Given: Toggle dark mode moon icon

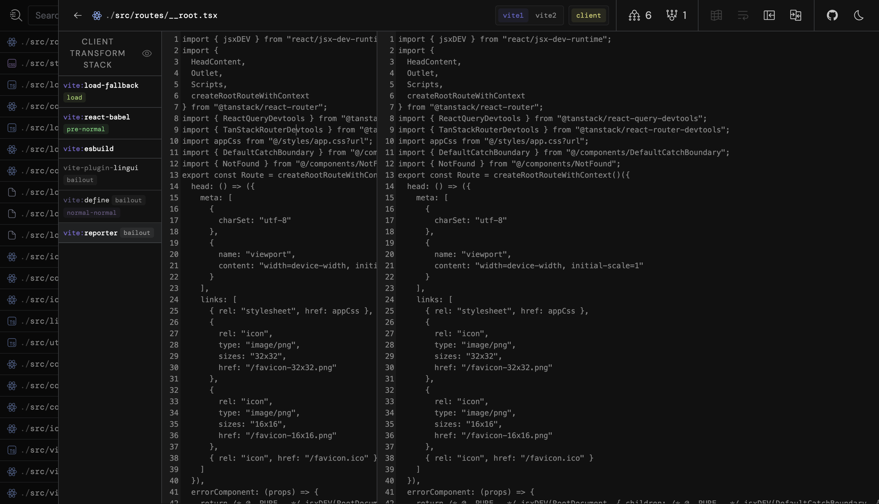Looking at the screenshot, I should [x=859, y=15].
